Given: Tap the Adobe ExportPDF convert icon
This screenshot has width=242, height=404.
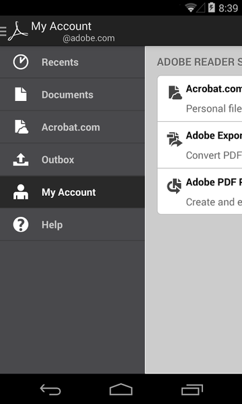Looking at the screenshot, I should pos(175,139).
